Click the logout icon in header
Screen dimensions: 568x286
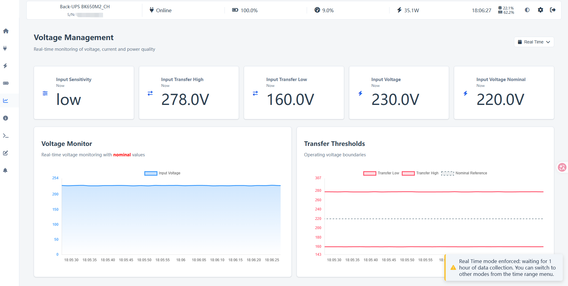tap(553, 10)
